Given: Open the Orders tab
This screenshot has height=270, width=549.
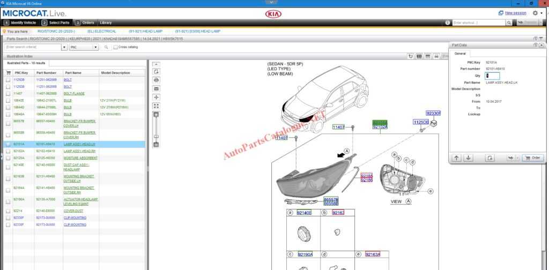Looking at the screenshot, I should coord(88,22).
